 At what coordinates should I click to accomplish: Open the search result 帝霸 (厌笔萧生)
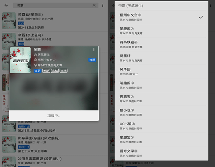54,21
